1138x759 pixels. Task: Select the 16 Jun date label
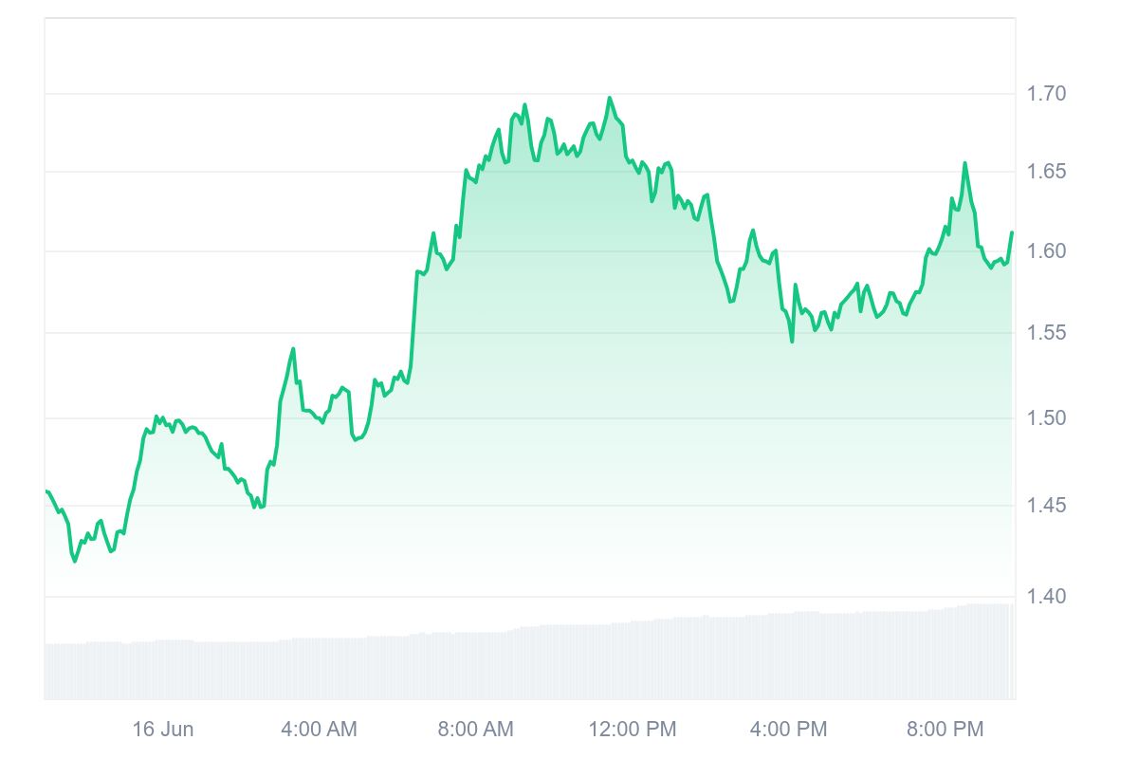(163, 729)
